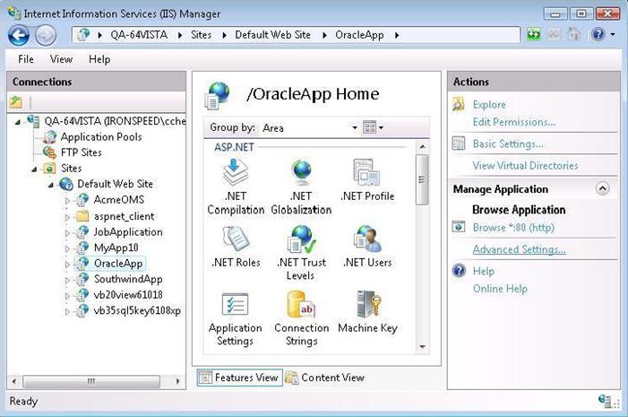Open .NET Profile feature
Viewport: 628px width, 417px height.
367,180
